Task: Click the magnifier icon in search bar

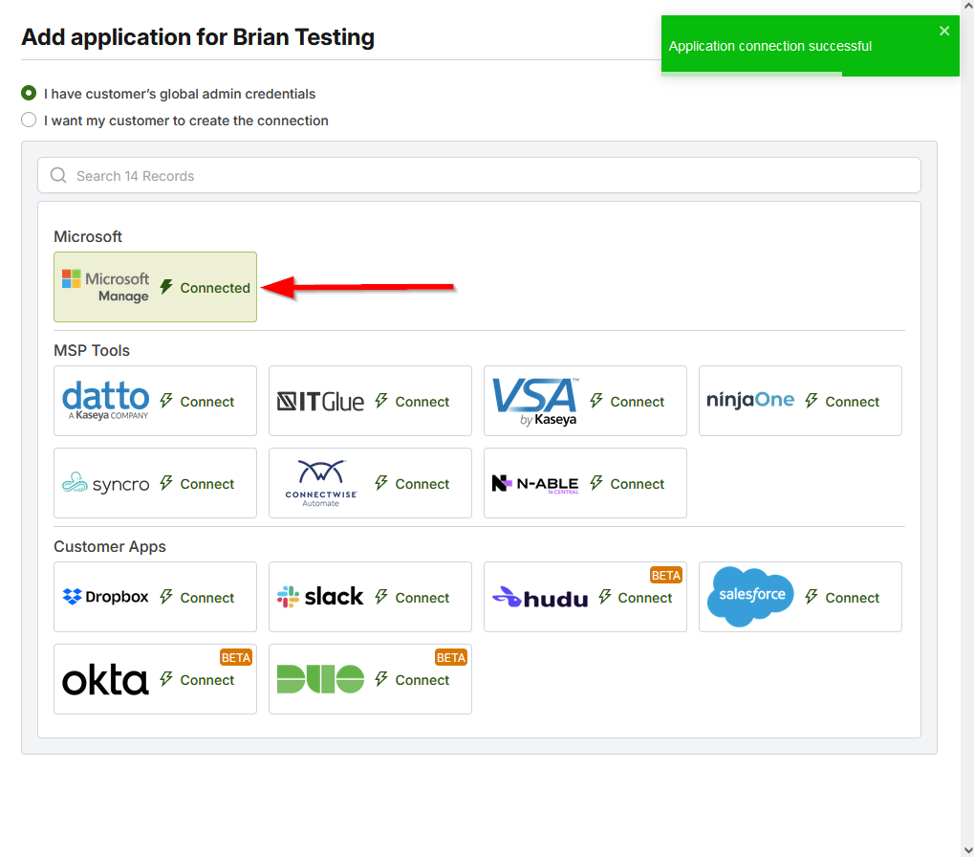Action: tap(58, 176)
